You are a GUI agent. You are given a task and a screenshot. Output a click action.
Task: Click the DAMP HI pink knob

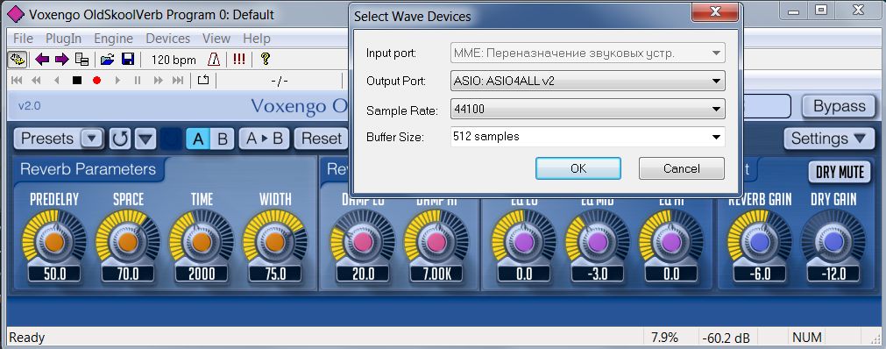(436, 242)
